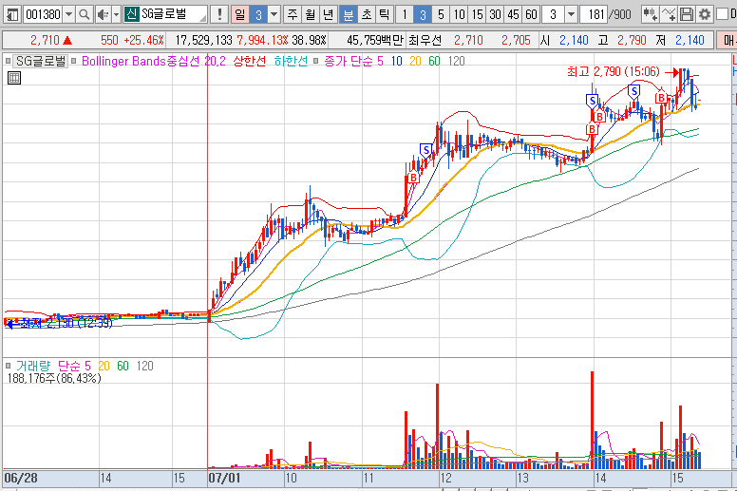Click the 최우선 best quote label
The image size is (737, 491).
(425, 41)
